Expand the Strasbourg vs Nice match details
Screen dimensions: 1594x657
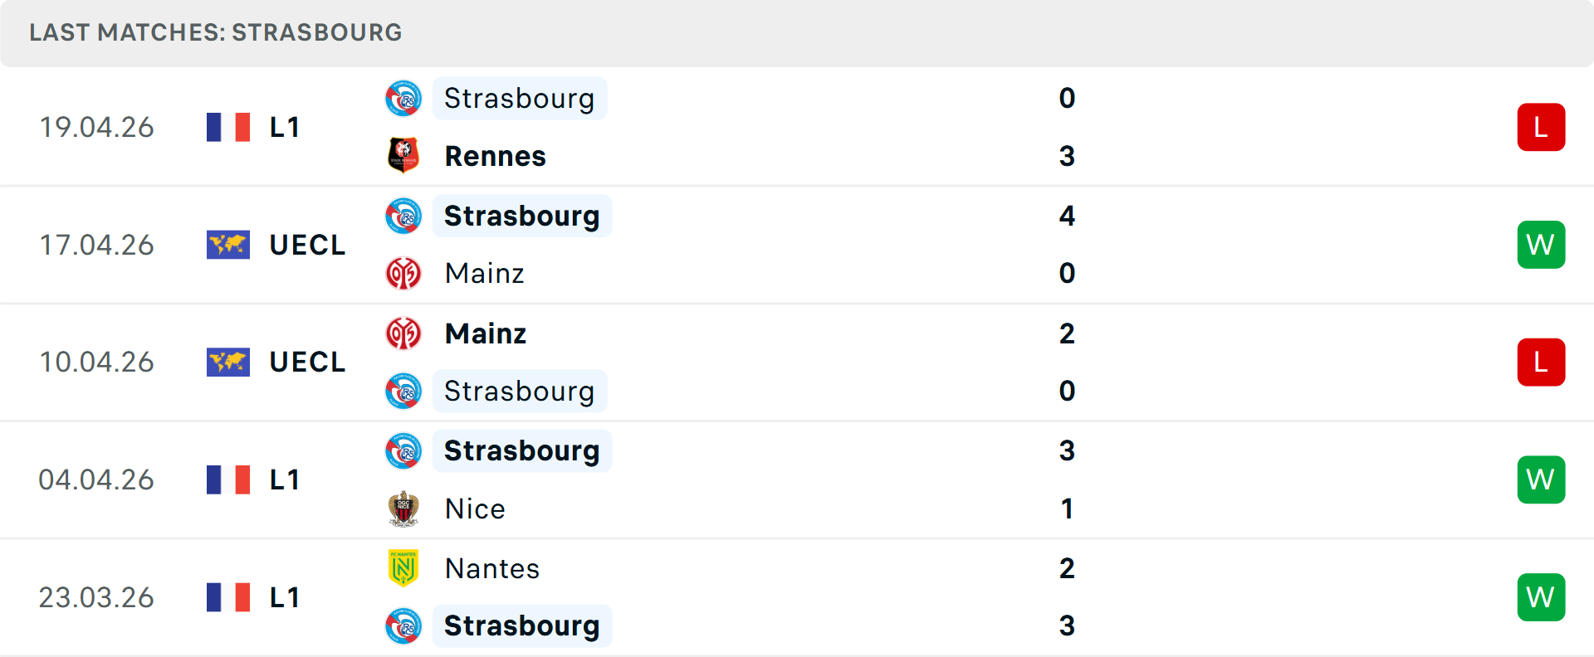797,479
